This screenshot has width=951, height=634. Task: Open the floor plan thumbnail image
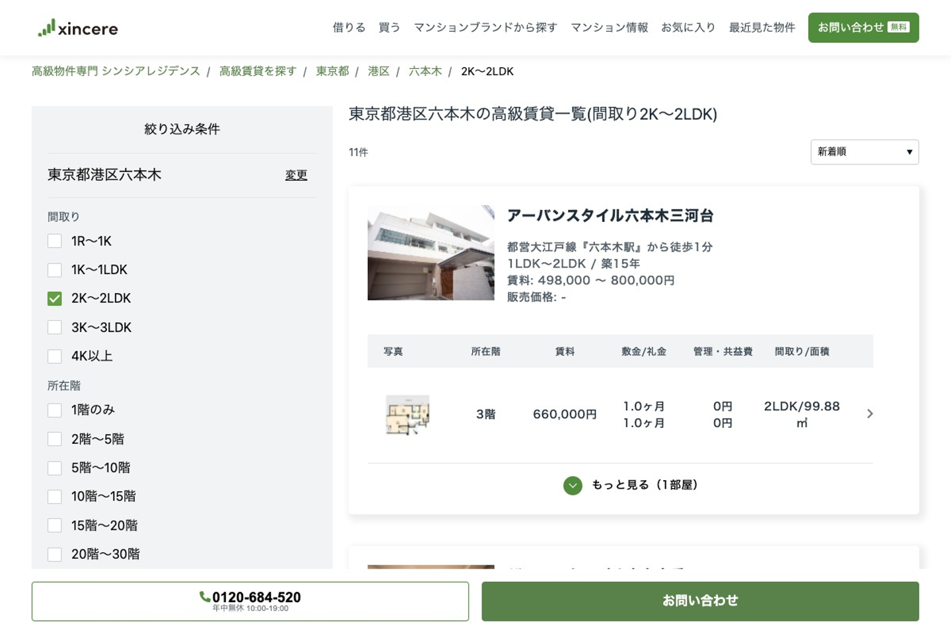coord(407,415)
